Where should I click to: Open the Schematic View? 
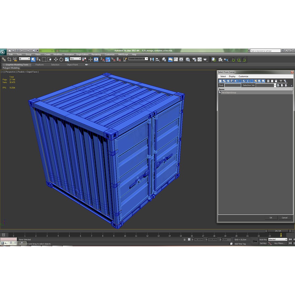coord(181,60)
